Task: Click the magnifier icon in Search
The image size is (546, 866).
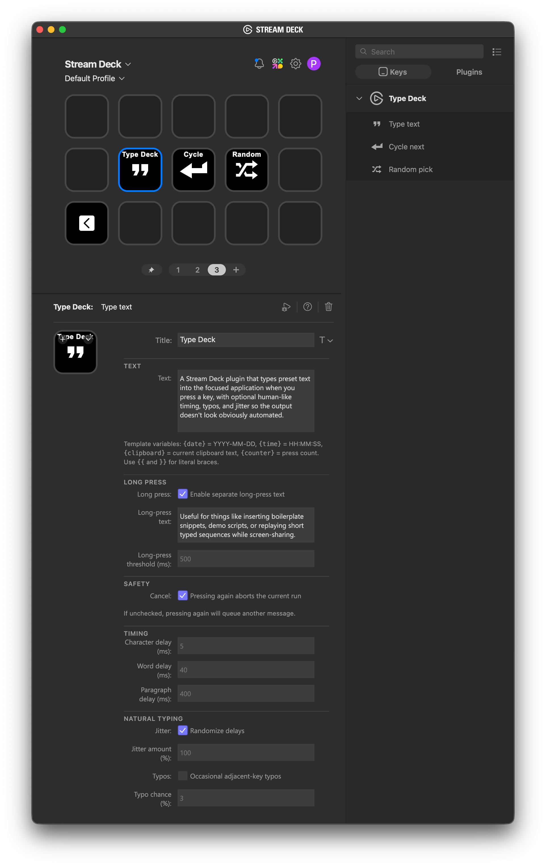Action: coord(364,51)
